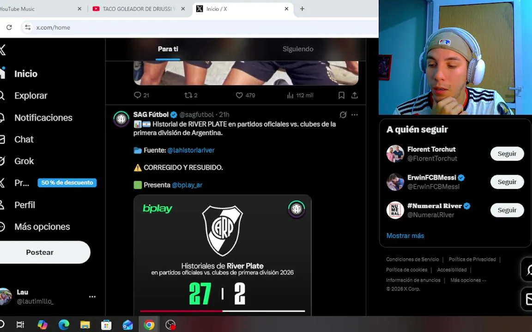Follow ErwinFCBMessi with Seguir button
Viewport: 532px width, 332px height.
[507, 182]
